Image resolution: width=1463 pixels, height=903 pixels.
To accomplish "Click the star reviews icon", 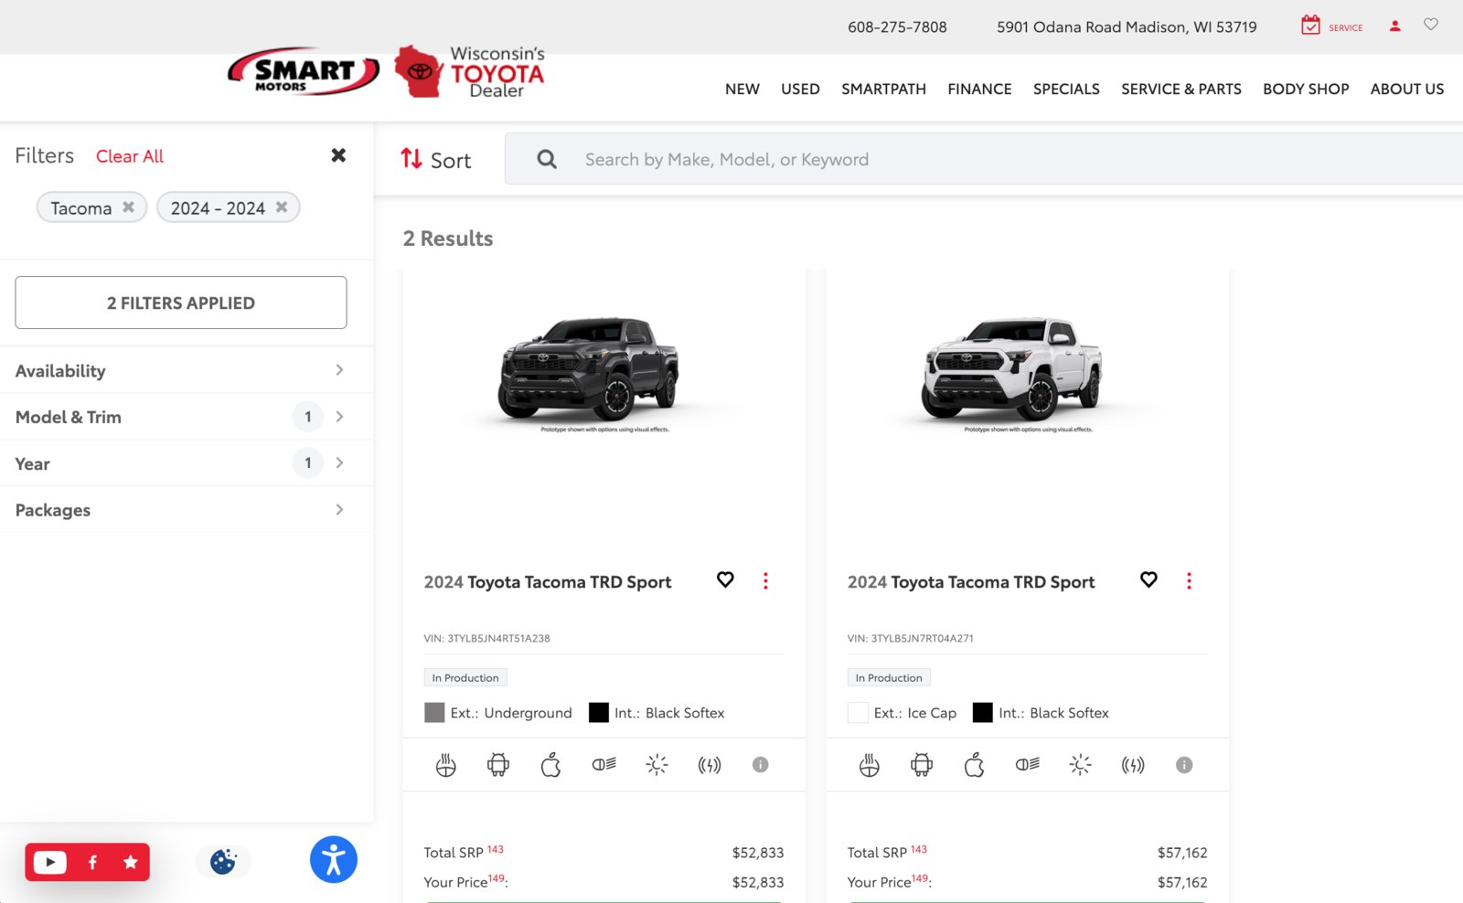I will pos(131,862).
